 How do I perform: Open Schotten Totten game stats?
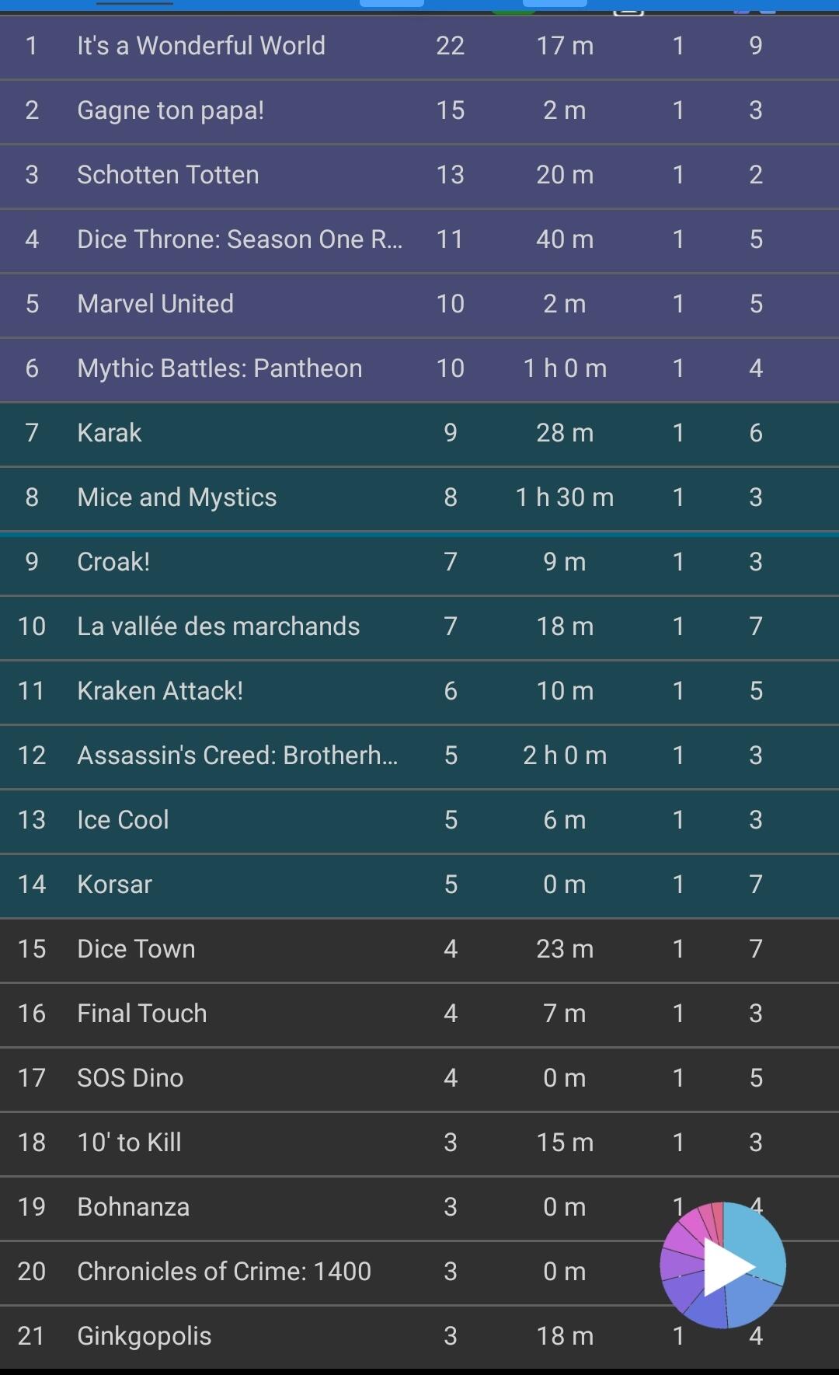pos(419,176)
